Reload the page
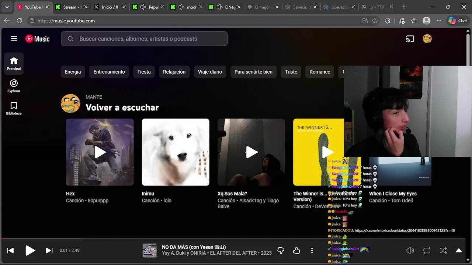Viewport: 472px width, 265px height. (x=19, y=21)
